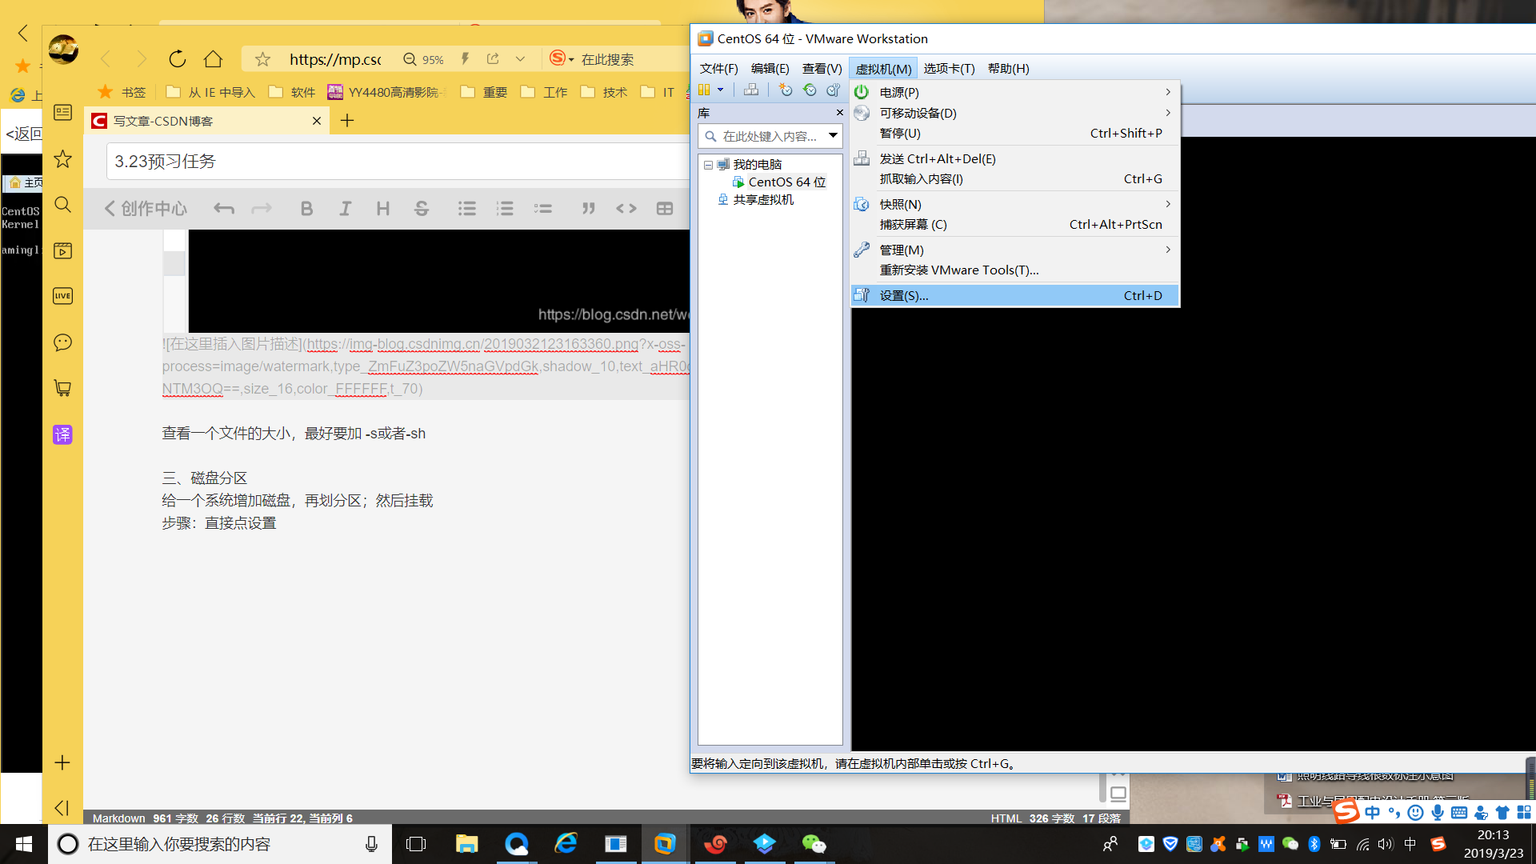Insert a blockquote with quote icon
Image resolution: width=1536 pixels, height=864 pixels.
pyautogui.click(x=589, y=209)
